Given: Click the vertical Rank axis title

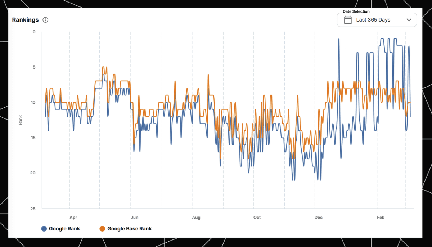Looking at the screenshot, I should pos(21,120).
